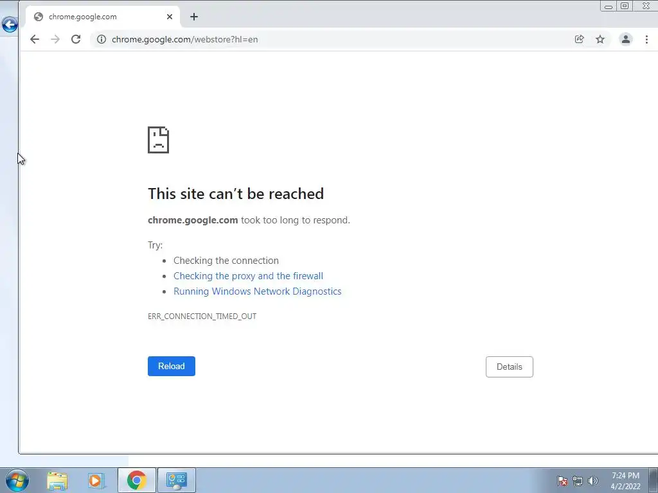Launch Windows Media Player from taskbar

point(96,480)
